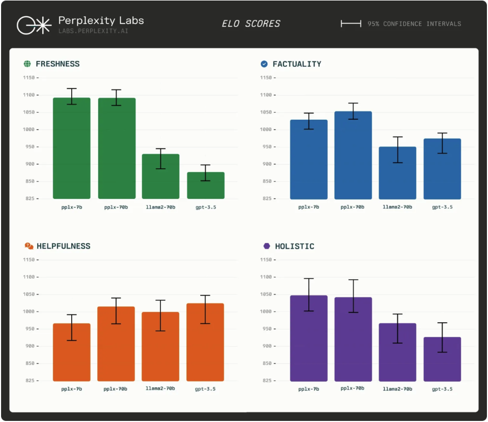Click the purple hexagon icon beside HOLISTIC

click(267, 246)
